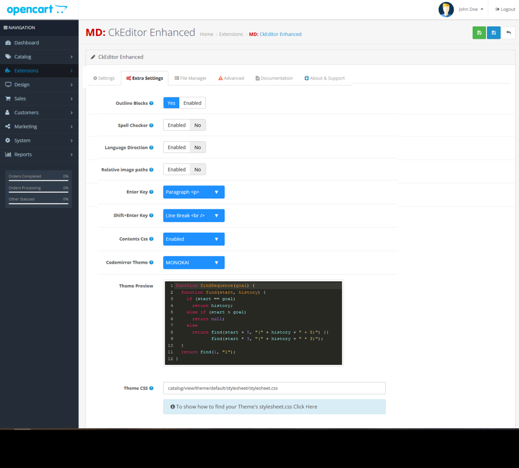Click Other Statuses progress bar
This screenshot has width=519, height=468.
pyautogui.click(x=38, y=204)
